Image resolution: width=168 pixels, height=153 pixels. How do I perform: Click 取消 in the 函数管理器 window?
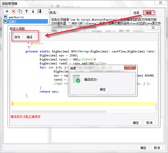[x=157, y=148]
